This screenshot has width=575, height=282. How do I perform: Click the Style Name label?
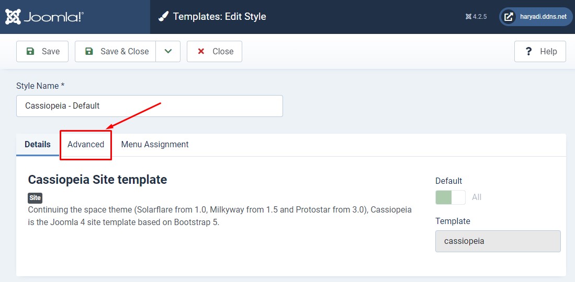click(40, 86)
